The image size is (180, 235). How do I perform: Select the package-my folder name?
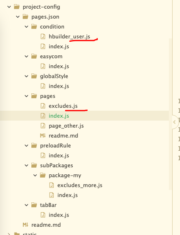tap(65, 176)
